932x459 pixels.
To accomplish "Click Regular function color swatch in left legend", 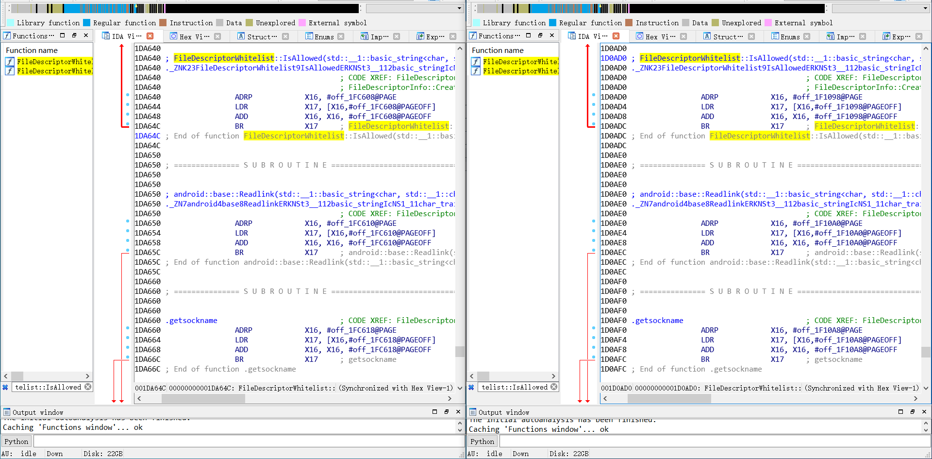I will click(86, 22).
